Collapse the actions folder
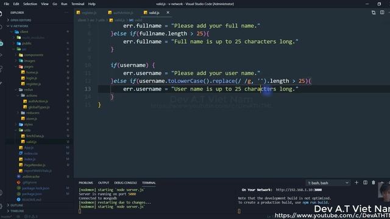 click(x=32, y=96)
